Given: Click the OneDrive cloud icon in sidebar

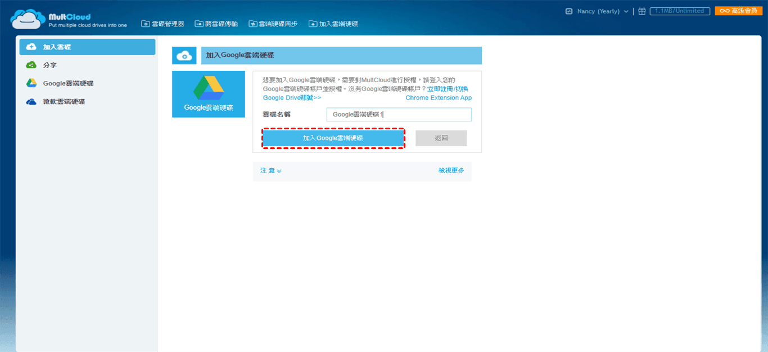Looking at the screenshot, I should click(31, 102).
